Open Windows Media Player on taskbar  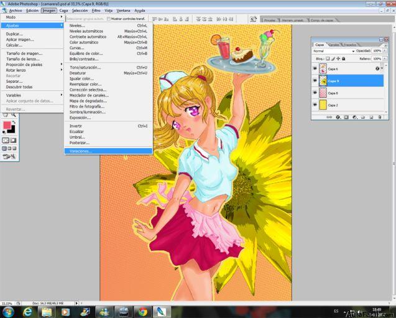tap(65, 312)
